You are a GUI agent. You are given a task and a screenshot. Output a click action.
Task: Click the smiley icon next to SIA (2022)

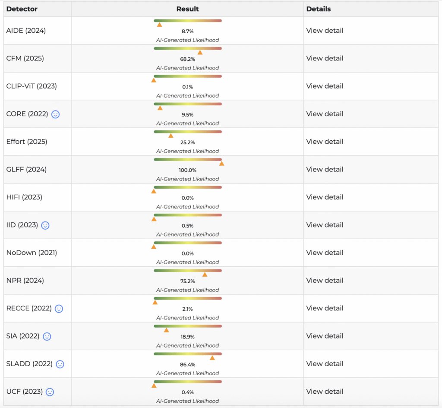[47, 336]
